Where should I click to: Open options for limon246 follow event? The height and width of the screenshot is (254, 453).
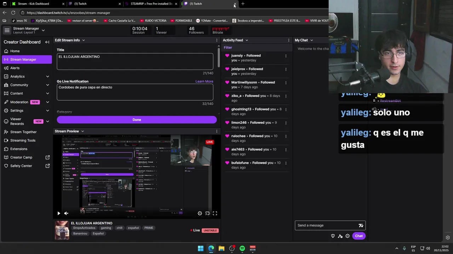pyautogui.click(x=286, y=123)
